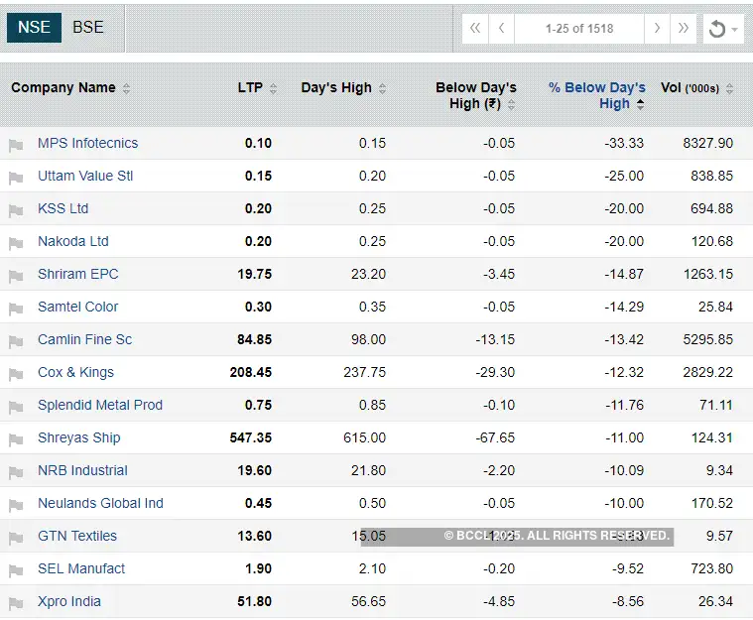Open Uttam Value Stl company link
The width and height of the screenshot is (753, 620).
click(85, 176)
